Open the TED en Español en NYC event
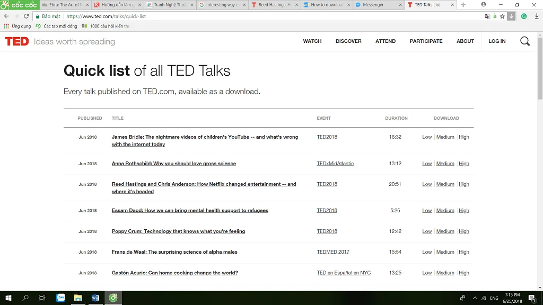The width and height of the screenshot is (543, 305). [x=344, y=273]
